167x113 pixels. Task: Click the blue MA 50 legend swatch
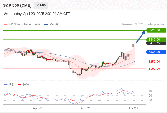pos(46,25)
